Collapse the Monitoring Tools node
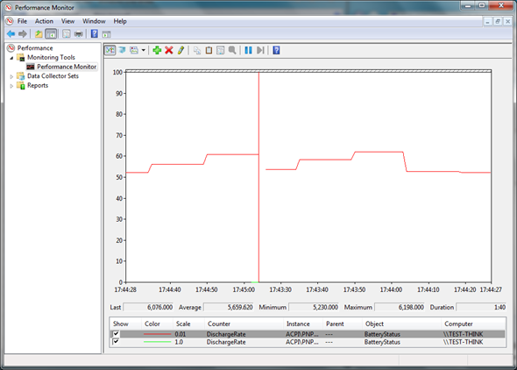 click(11, 58)
